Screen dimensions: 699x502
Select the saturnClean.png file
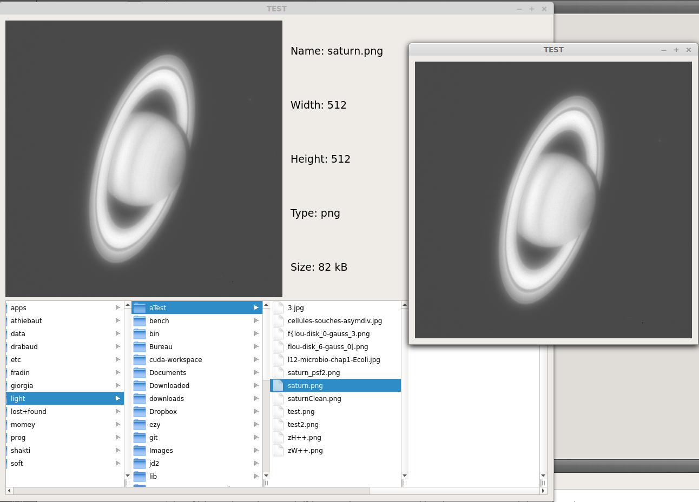[314, 399]
